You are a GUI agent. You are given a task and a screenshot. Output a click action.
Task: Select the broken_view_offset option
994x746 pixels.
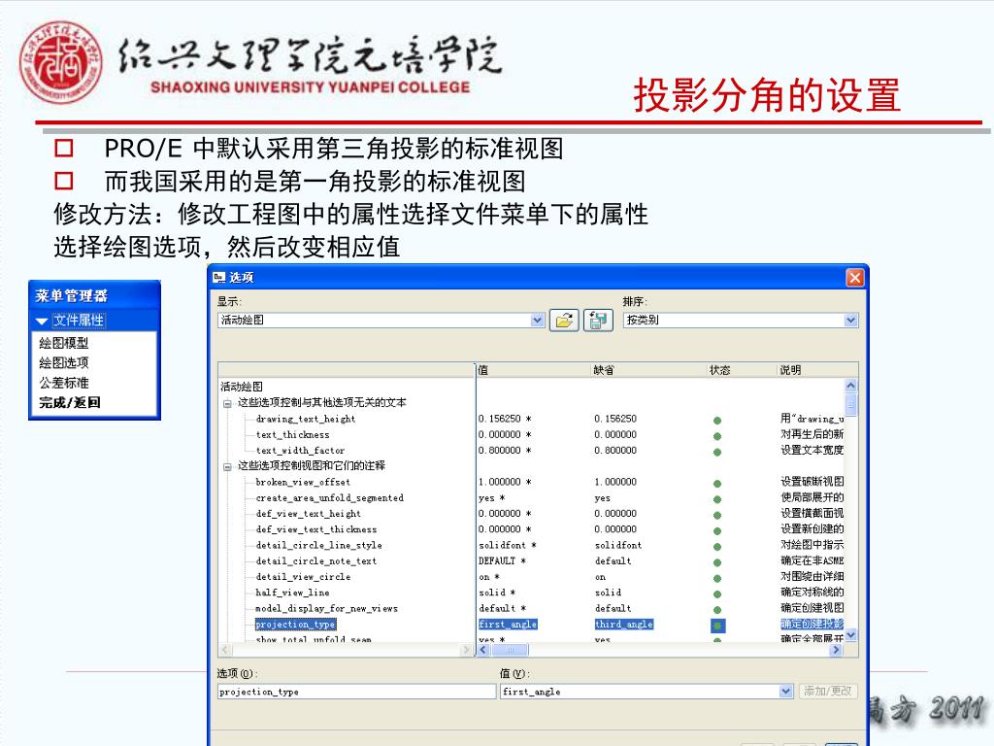tap(303, 482)
